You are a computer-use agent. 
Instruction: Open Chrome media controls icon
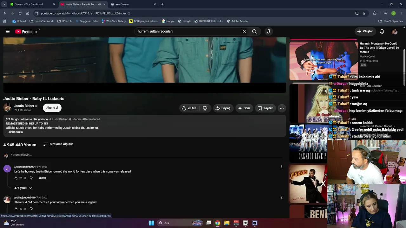(x=386, y=13)
